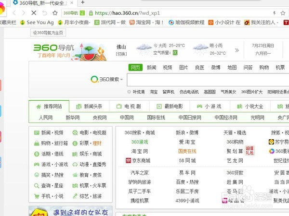Click the 购物·旅行箱 bag icon

[37, 143]
